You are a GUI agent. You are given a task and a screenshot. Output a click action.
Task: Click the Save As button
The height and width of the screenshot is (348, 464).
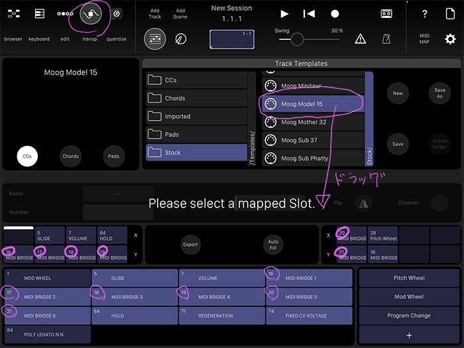439,93
